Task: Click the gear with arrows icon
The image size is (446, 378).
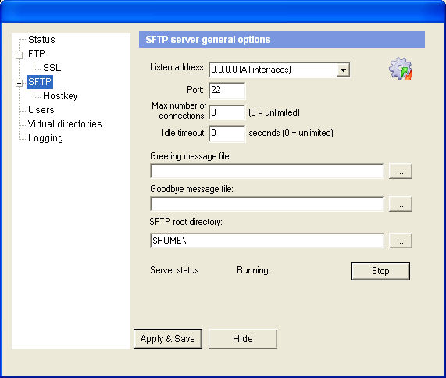Action: (x=401, y=69)
